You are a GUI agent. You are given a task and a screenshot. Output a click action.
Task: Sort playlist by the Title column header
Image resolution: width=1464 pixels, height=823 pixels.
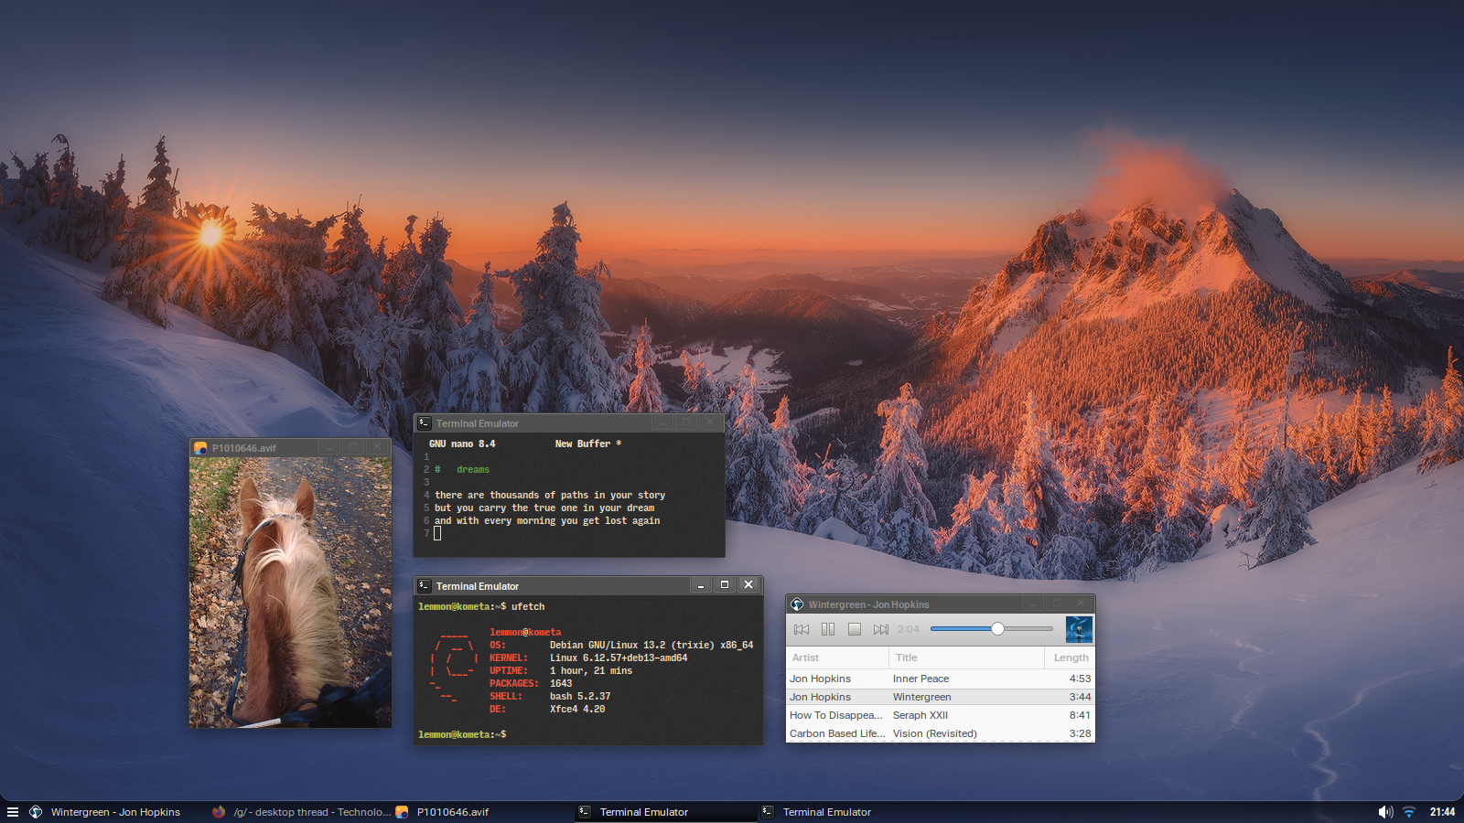tap(966, 657)
